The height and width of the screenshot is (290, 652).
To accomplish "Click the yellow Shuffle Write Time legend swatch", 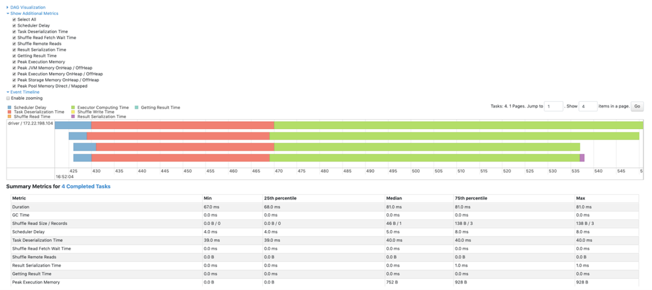I will point(73,112).
